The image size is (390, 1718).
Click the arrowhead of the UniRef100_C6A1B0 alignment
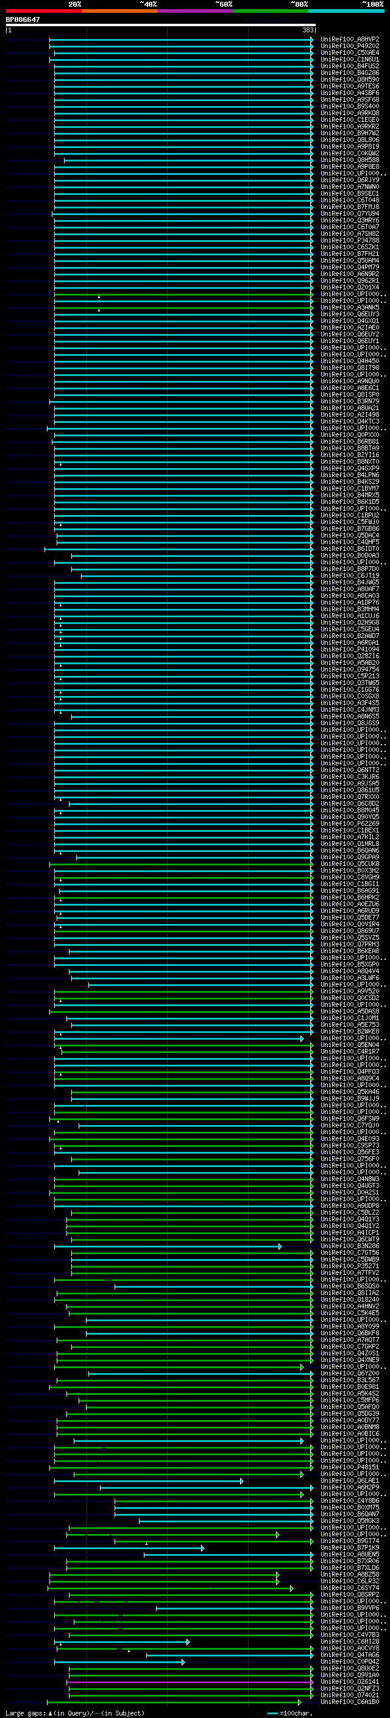(x=299, y=1703)
